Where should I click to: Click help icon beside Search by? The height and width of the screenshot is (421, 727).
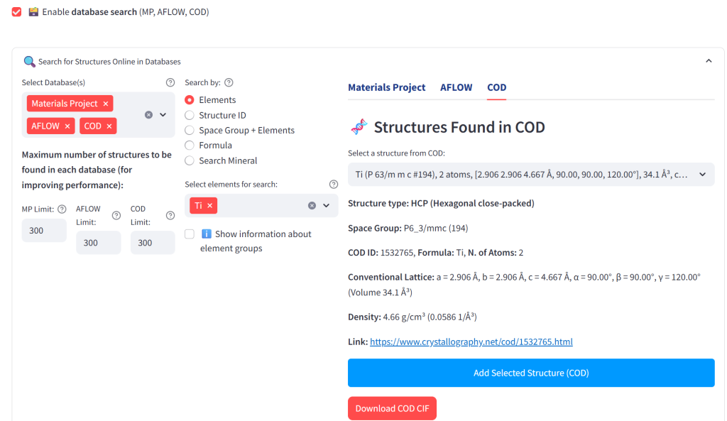pos(229,82)
